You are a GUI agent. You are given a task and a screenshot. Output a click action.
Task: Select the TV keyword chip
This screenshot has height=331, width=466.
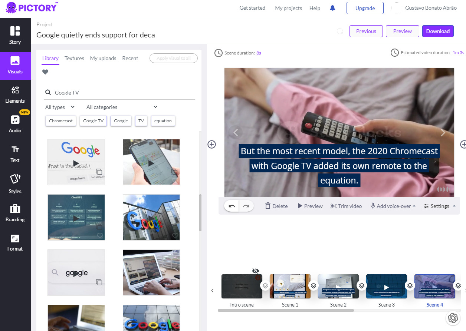tap(141, 121)
